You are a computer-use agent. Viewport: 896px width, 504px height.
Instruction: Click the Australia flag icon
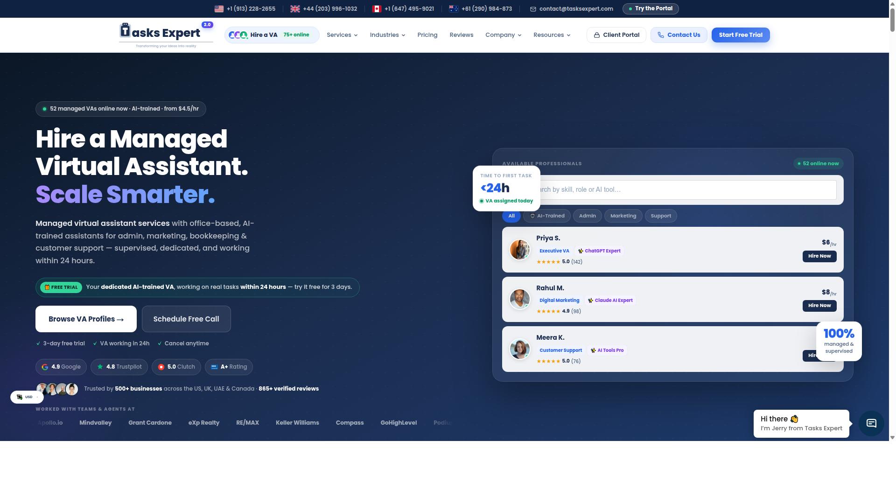point(454,9)
